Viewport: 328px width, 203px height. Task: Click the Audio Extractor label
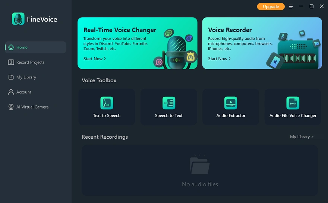tap(231, 116)
